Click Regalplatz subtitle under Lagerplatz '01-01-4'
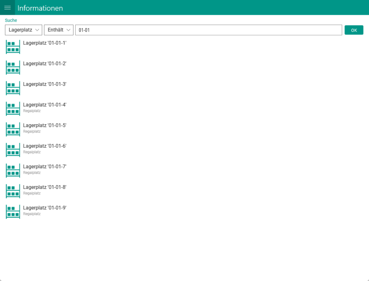The width and height of the screenshot is (369, 281). point(32,111)
